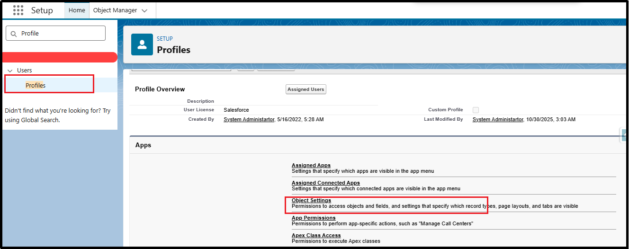Focus the Quick Find search box
This screenshot has height=249, width=629.
click(x=59, y=34)
